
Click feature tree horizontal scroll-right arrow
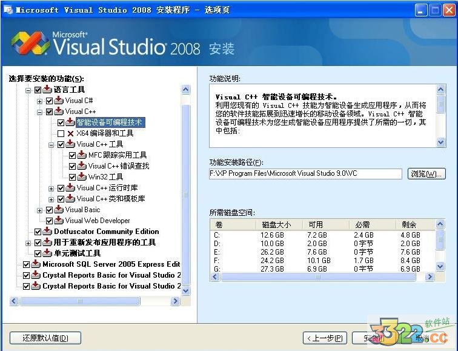(175, 301)
